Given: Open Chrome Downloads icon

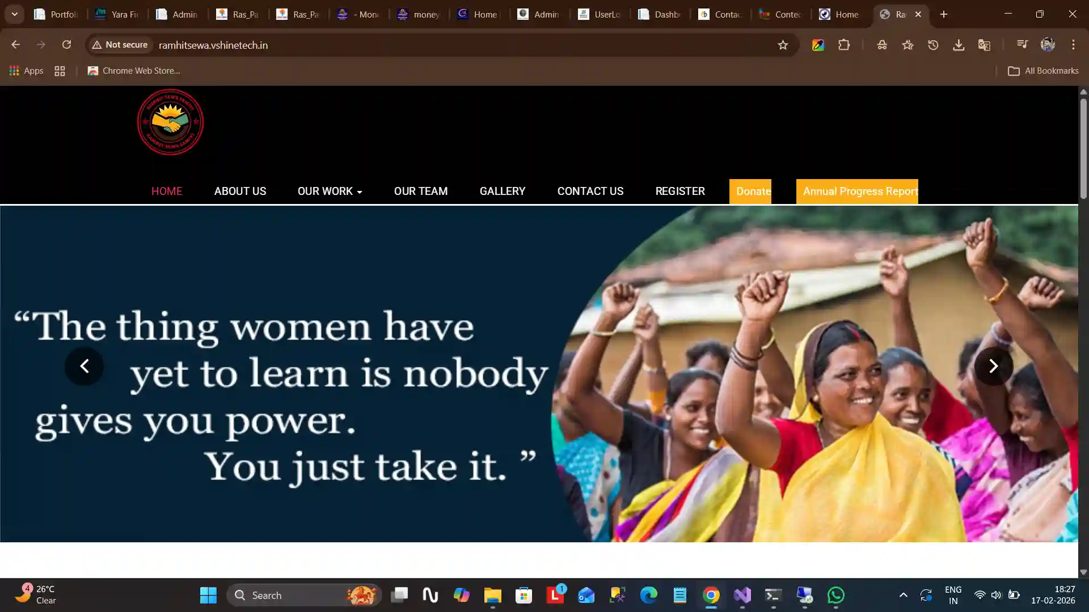Looking at the screenshot, I should [x=959, y=45].
